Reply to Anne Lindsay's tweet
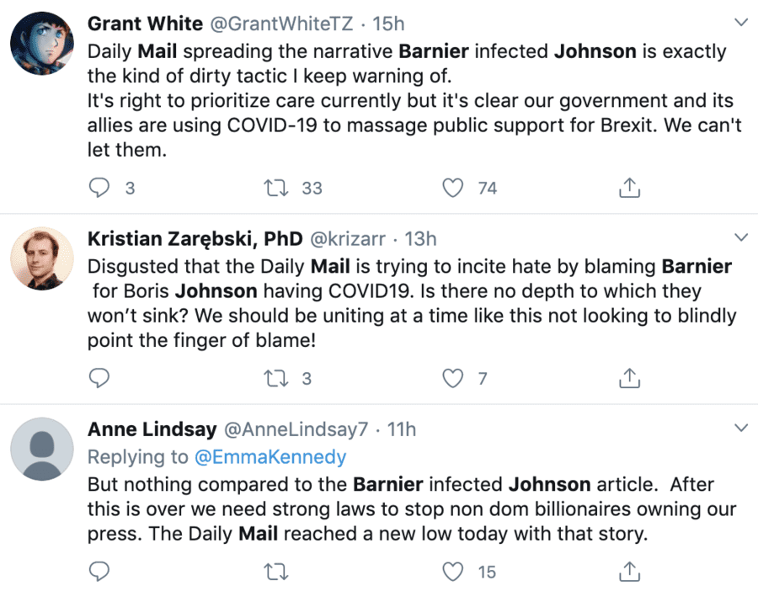The height and width of the screenshot is (591, 758). click(x=99, y=572)
